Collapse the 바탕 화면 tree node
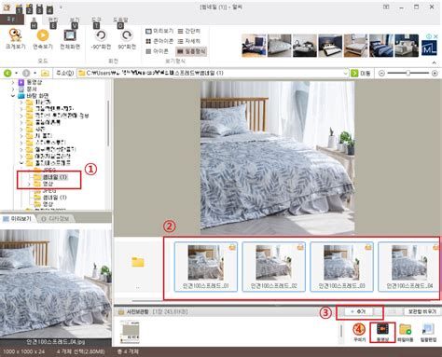The height and width of the screenshot is (357, 442). click(x=13, y=96)
